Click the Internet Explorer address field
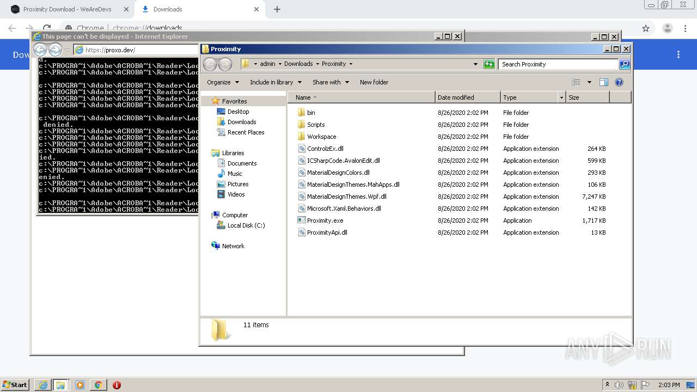This screenshot has width=697, height=392. [136, 50]
